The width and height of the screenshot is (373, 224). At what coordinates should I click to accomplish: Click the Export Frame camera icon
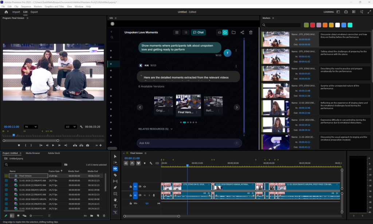pos(87,145)
